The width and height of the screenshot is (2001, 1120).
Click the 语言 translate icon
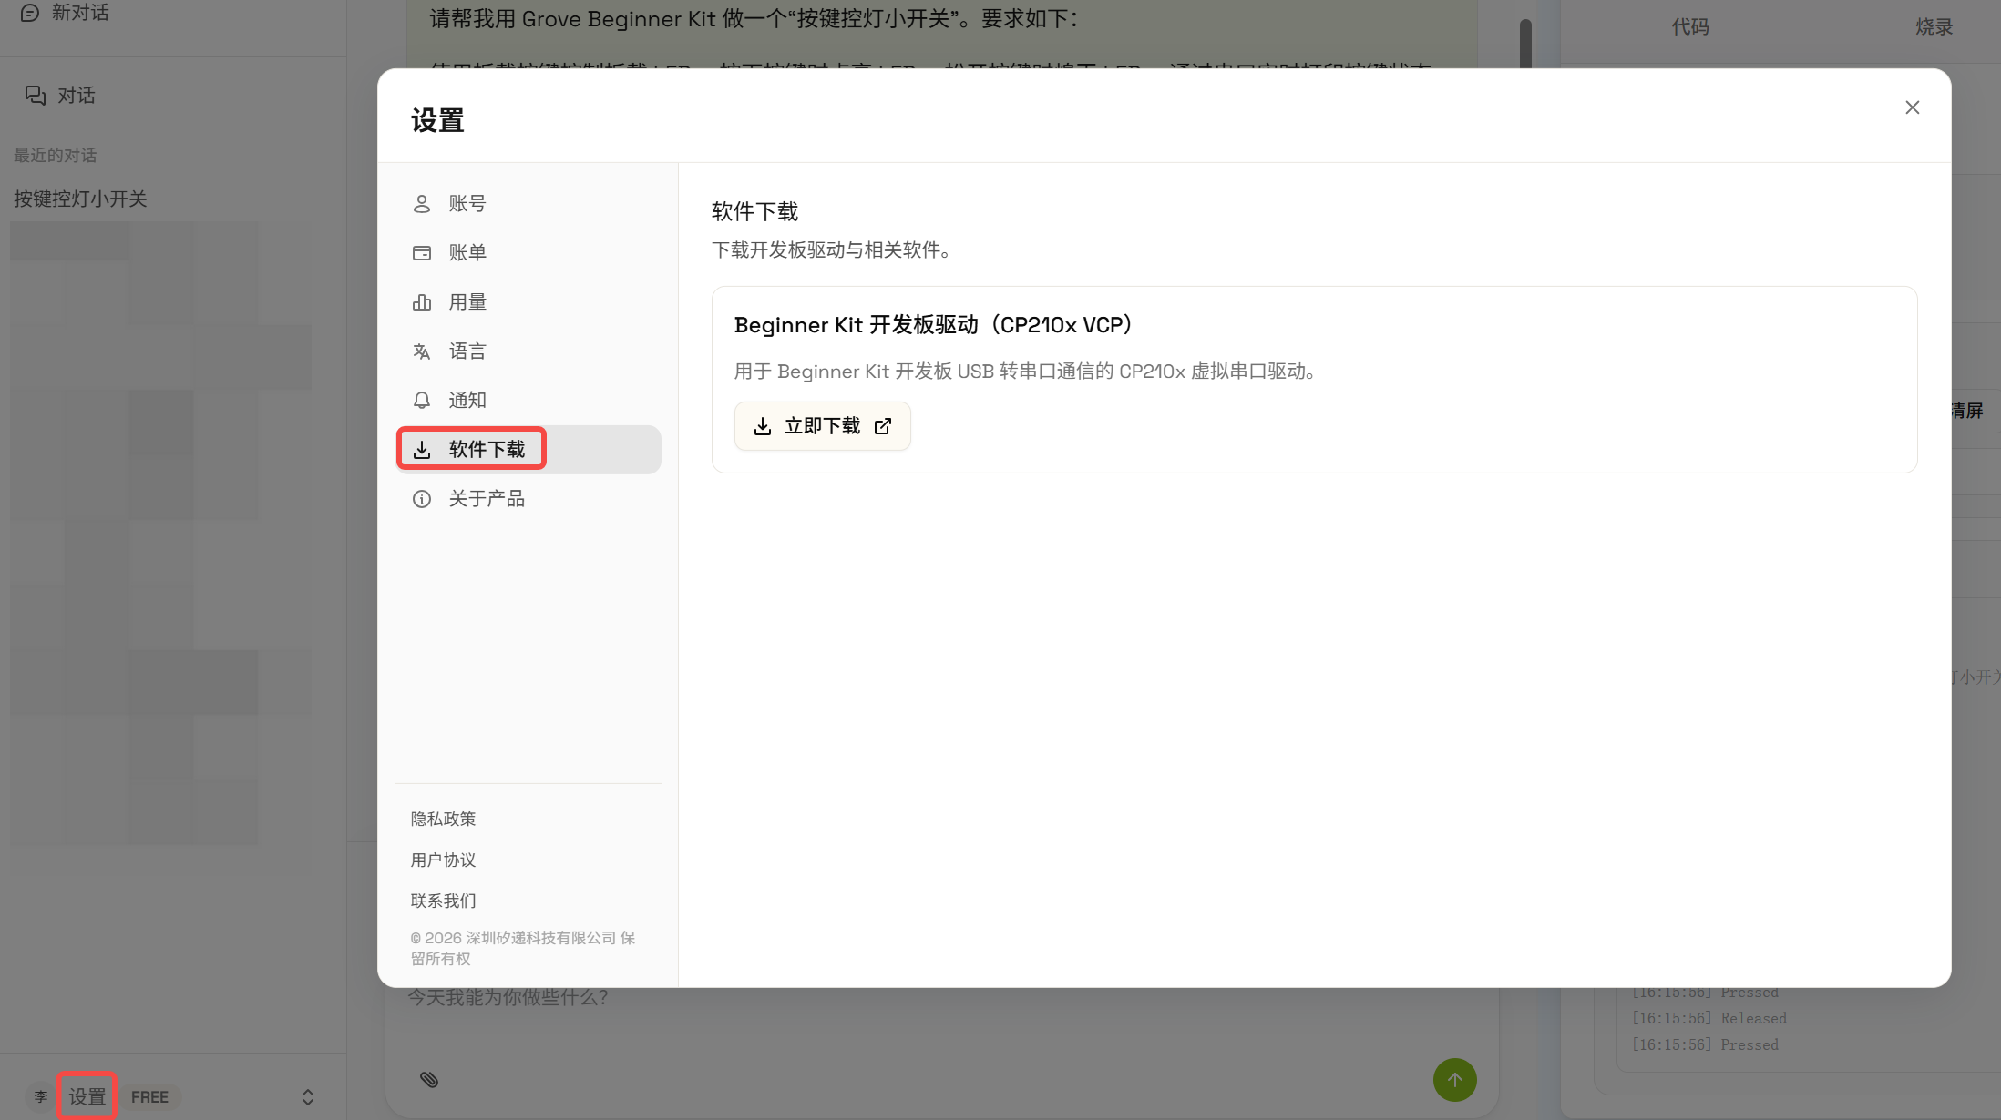(x=422, y=351)
